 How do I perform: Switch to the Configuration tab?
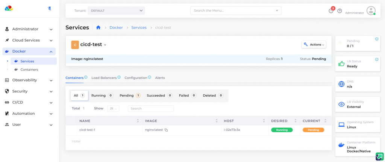pyautogui.click(x=136, y=78)
